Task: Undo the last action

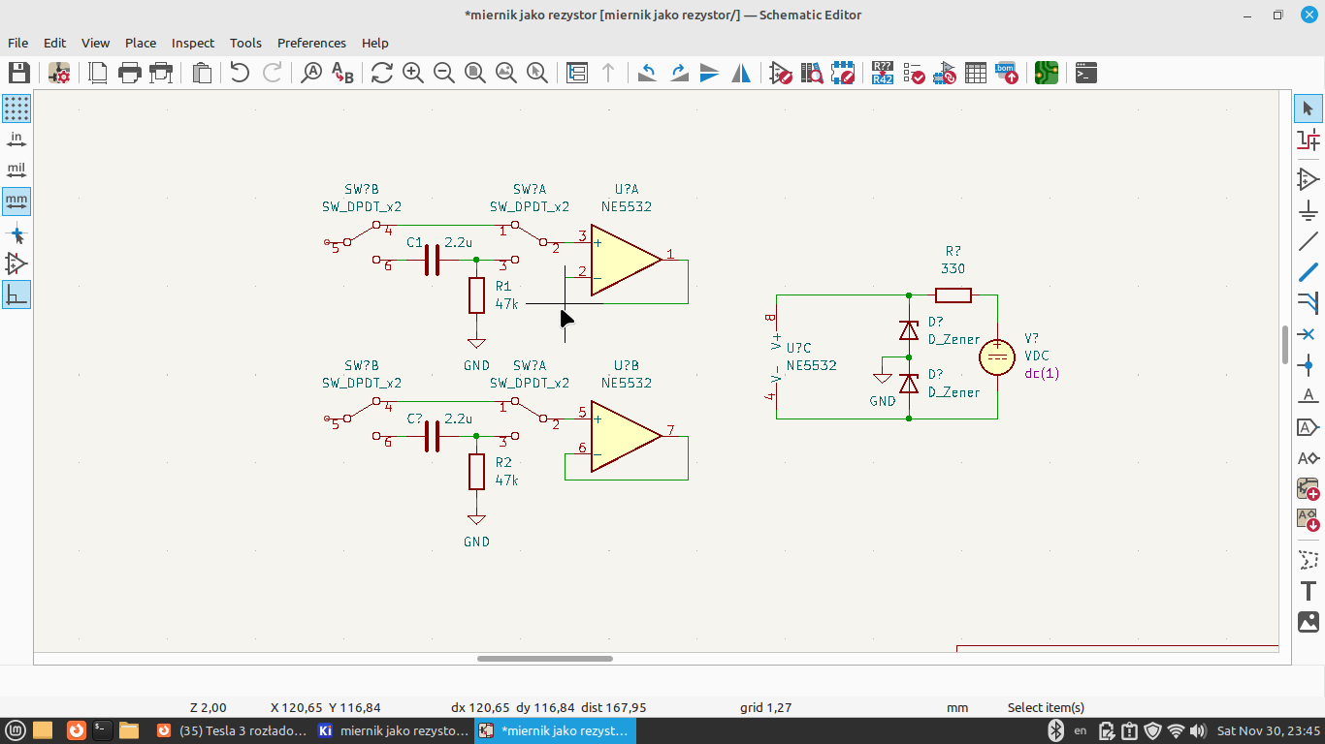Action: pyautogui.click(x=240, y=73)
